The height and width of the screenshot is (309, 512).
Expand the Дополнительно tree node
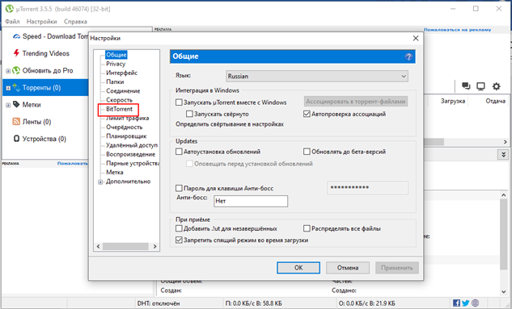(100, 182)
